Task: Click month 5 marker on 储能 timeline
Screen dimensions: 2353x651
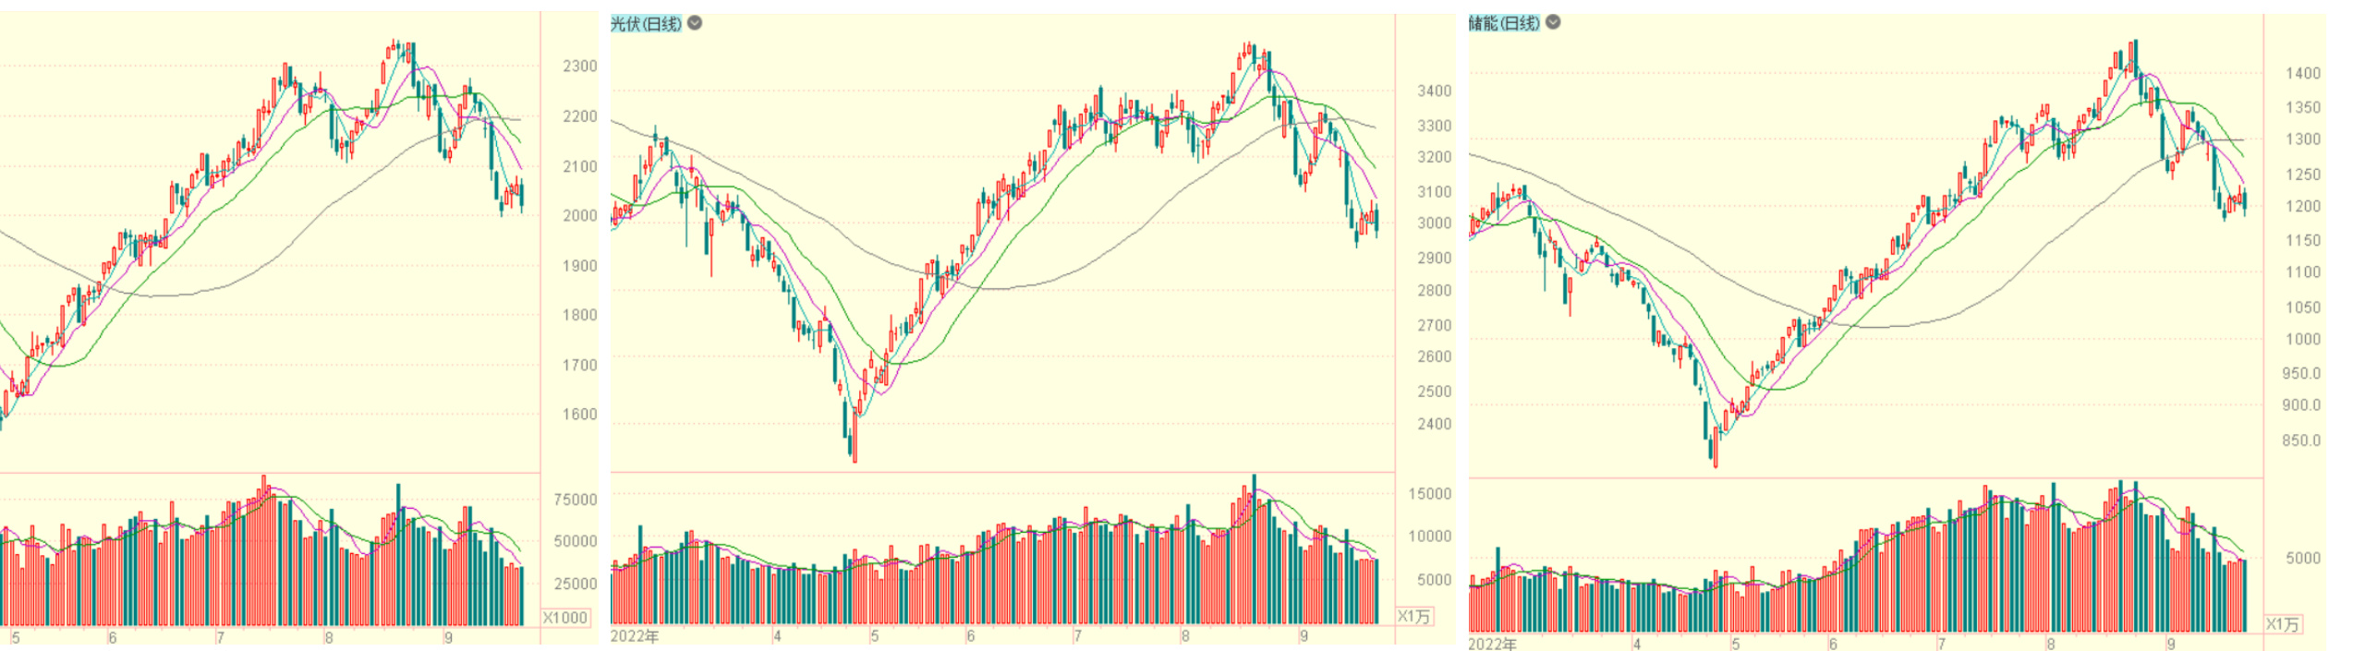Action: (x=1735, y=644)
